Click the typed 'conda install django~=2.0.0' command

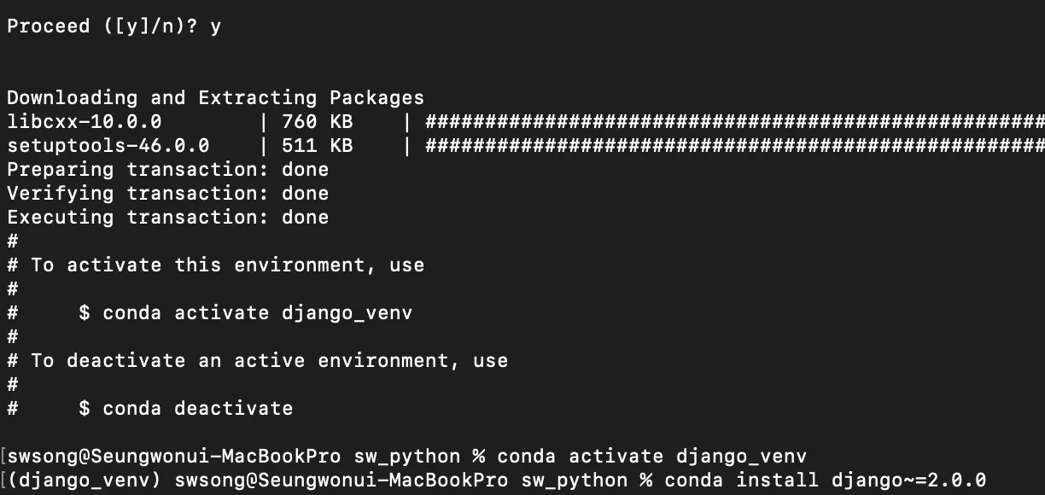825,480
